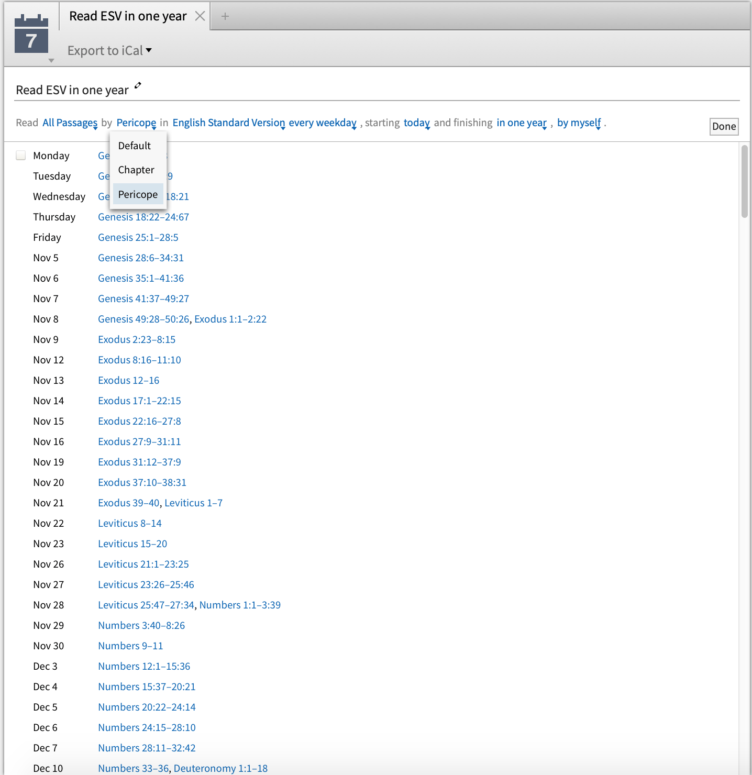Viewport: 752px width, 775px height.
Task: Close the Read ESV in one year tab
Action: 200,16
